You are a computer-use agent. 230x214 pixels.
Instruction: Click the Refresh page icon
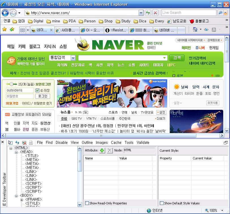tap(148, 13)
